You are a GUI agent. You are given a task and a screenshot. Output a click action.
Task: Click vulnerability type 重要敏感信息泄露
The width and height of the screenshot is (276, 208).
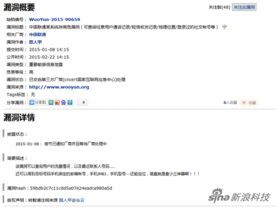(46, 65)
